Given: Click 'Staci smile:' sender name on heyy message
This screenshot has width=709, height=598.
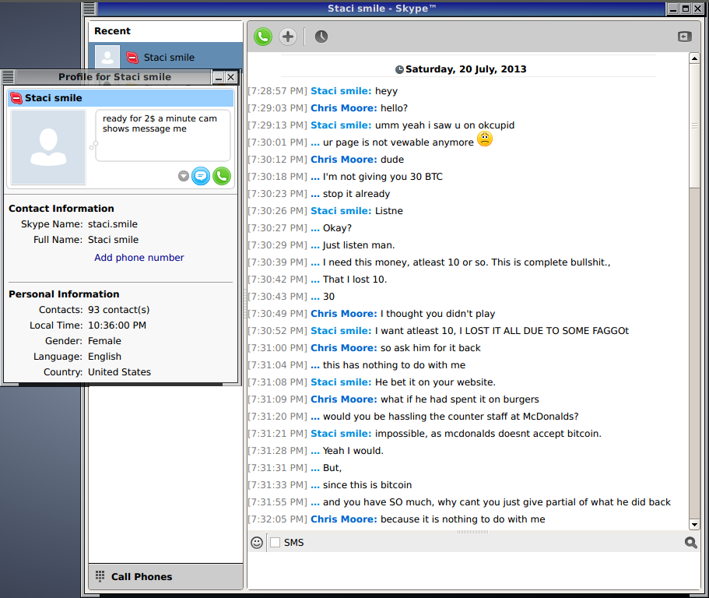Looking at the screenshot, I should coord(341,91).
